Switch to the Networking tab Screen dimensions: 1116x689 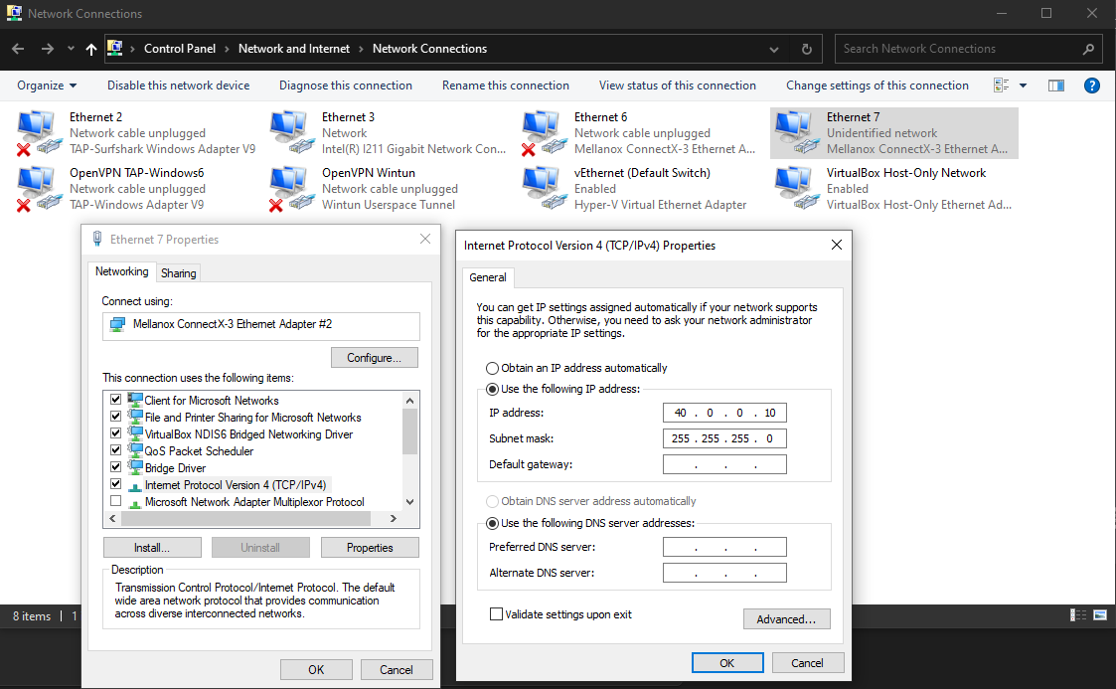click(121, 271)
